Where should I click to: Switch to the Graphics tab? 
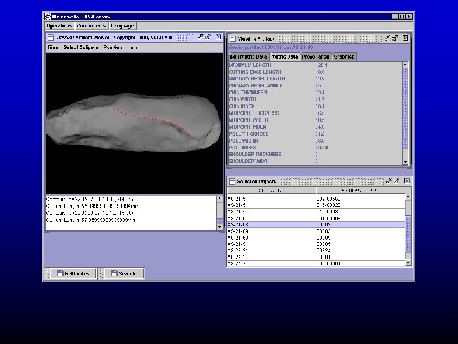click(x=344, y=57)
